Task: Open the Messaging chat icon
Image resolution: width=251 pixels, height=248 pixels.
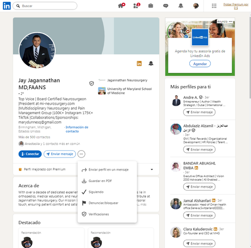Action: (x=166, y=6)
